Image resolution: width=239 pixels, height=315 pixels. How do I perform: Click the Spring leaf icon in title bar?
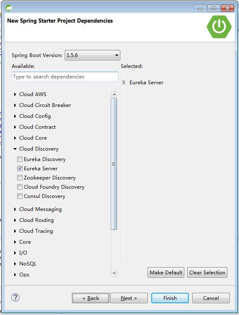pyautogui.click(x=9, y=8)
